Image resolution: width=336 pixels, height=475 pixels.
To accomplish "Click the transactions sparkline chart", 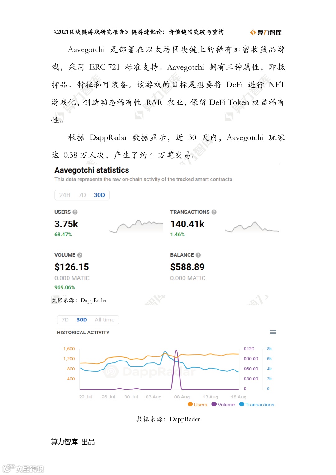I will pos(252,227).
